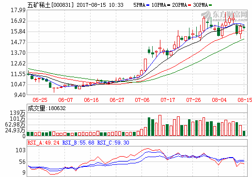Image resolution: width=252 pixels, height=177 pixels.
Task: Click the 30PMA legend label
Action: tap(200, 5)
